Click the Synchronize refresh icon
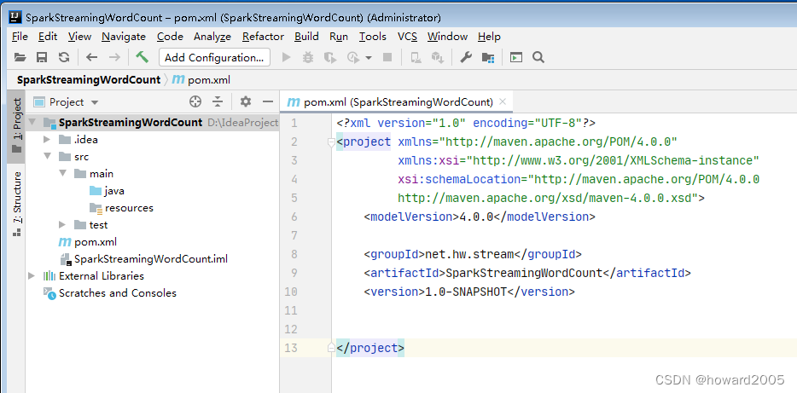The image size is (797, 393). click(x=64, y=58)
